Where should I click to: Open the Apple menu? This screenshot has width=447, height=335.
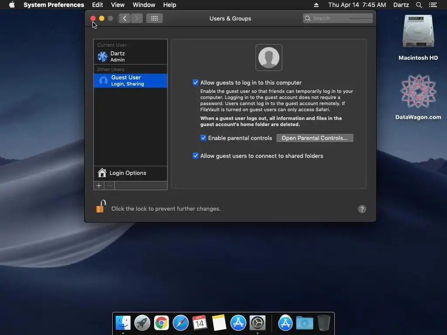coord(12,5)
